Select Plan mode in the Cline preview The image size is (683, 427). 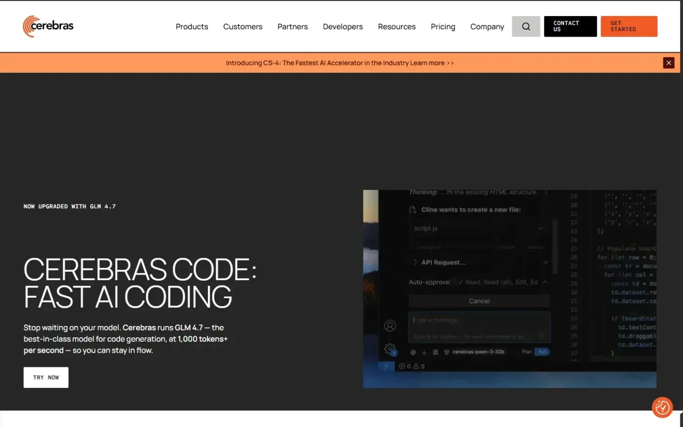coord(527,352)
